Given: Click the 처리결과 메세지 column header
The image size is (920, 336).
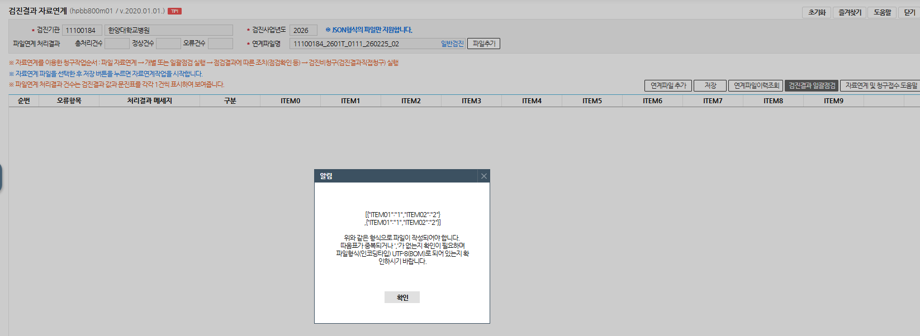Looking at the screenshot, I should [149, 100].
